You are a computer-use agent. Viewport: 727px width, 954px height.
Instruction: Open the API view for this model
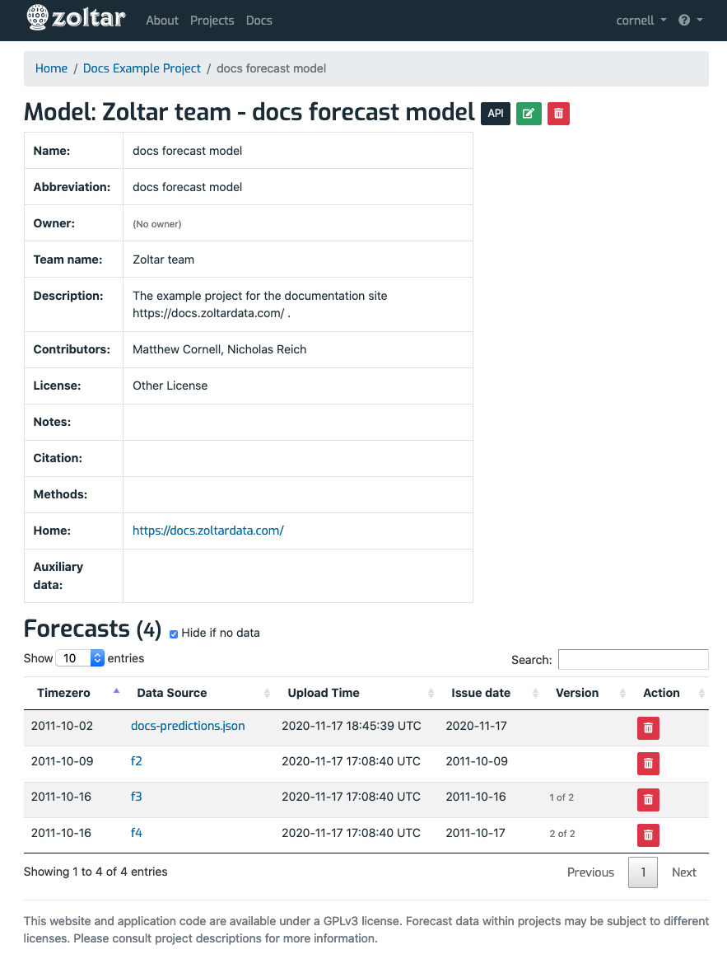tap(496, 114)
